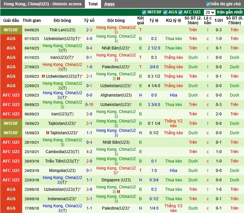Switch to the Away tab
The width and height of the screenshot is (244, 213).
click(x=109, y=4)
